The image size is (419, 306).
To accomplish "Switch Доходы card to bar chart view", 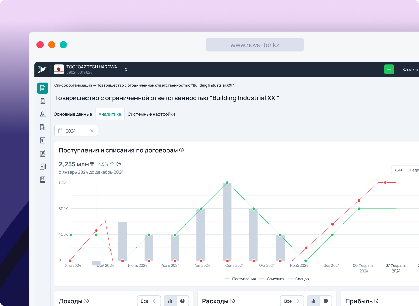I will [x=170, y=301].
